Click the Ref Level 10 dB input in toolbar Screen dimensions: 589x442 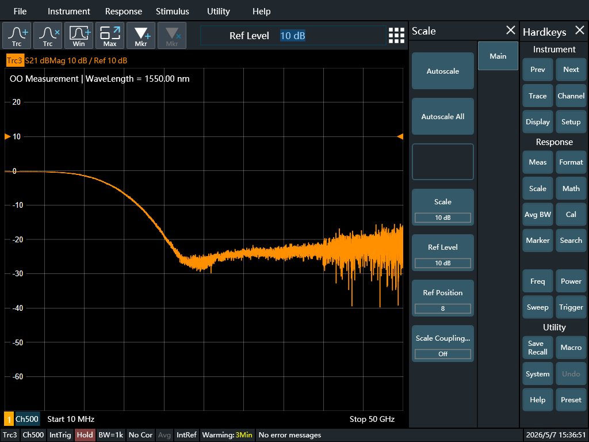293,36
